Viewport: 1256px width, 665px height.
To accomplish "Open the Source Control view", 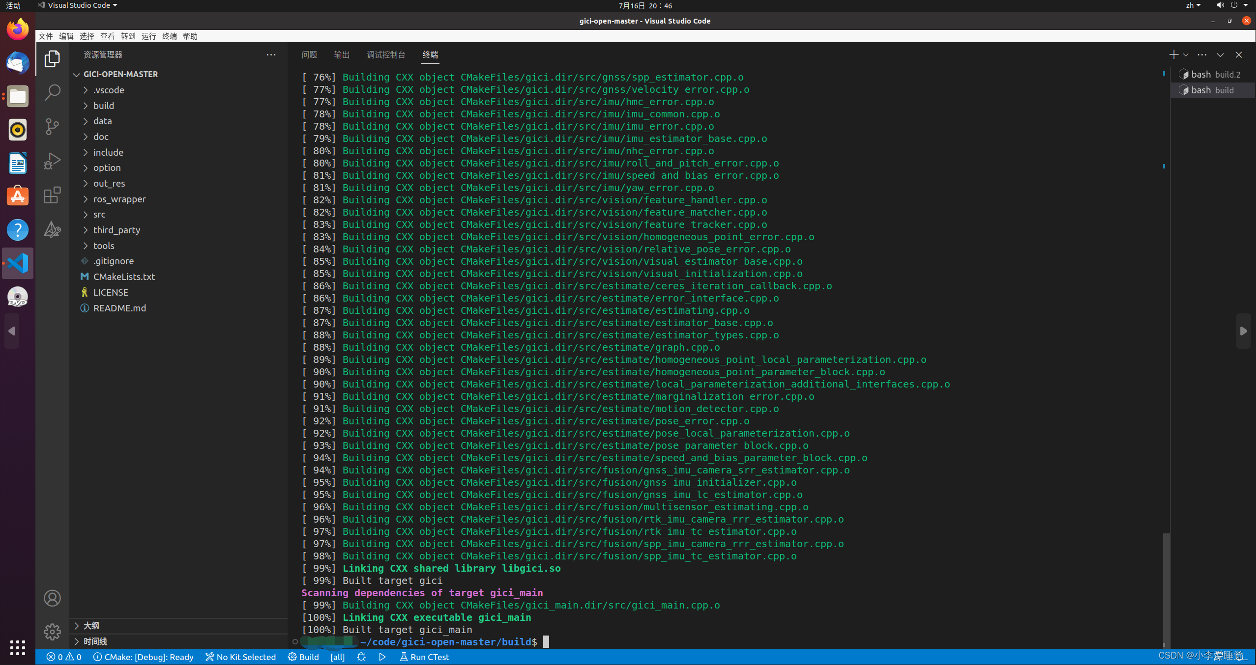I will click(52, 126).
